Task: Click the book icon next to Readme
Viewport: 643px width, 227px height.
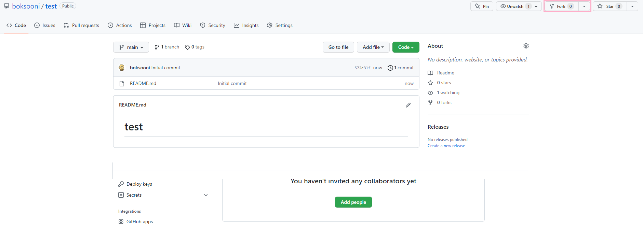Action: click(430, 73)
